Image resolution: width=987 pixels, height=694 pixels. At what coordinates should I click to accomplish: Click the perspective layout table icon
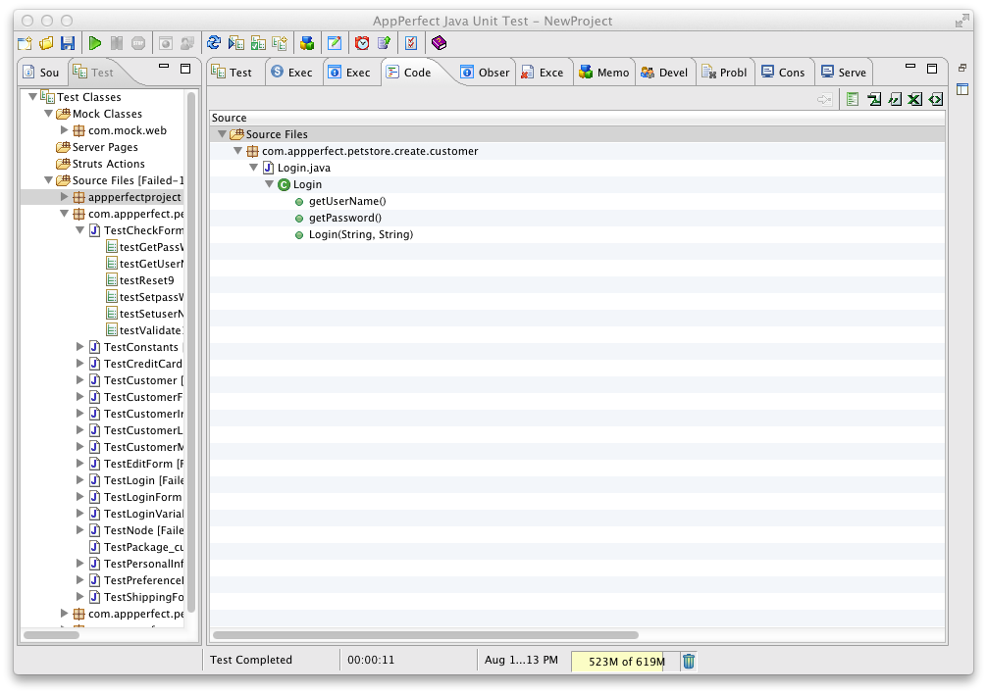(961, 89)
